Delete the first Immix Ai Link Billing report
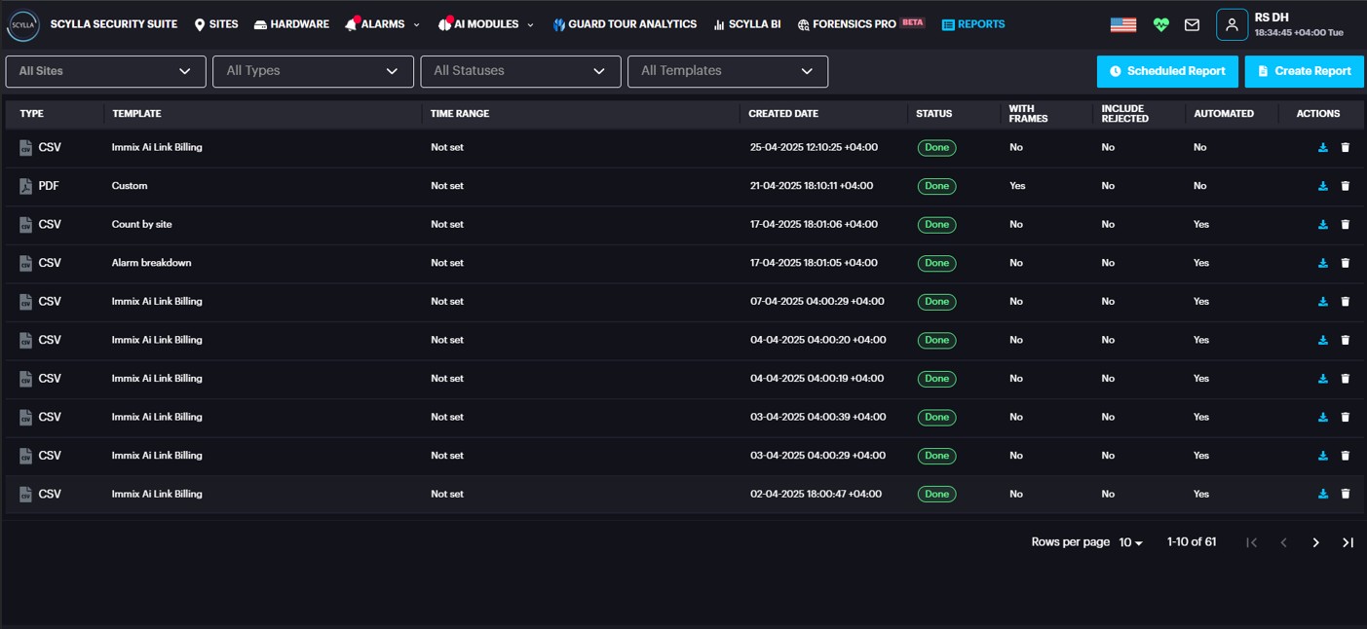The image size is (1367, 629). (x=1346, y=148)
